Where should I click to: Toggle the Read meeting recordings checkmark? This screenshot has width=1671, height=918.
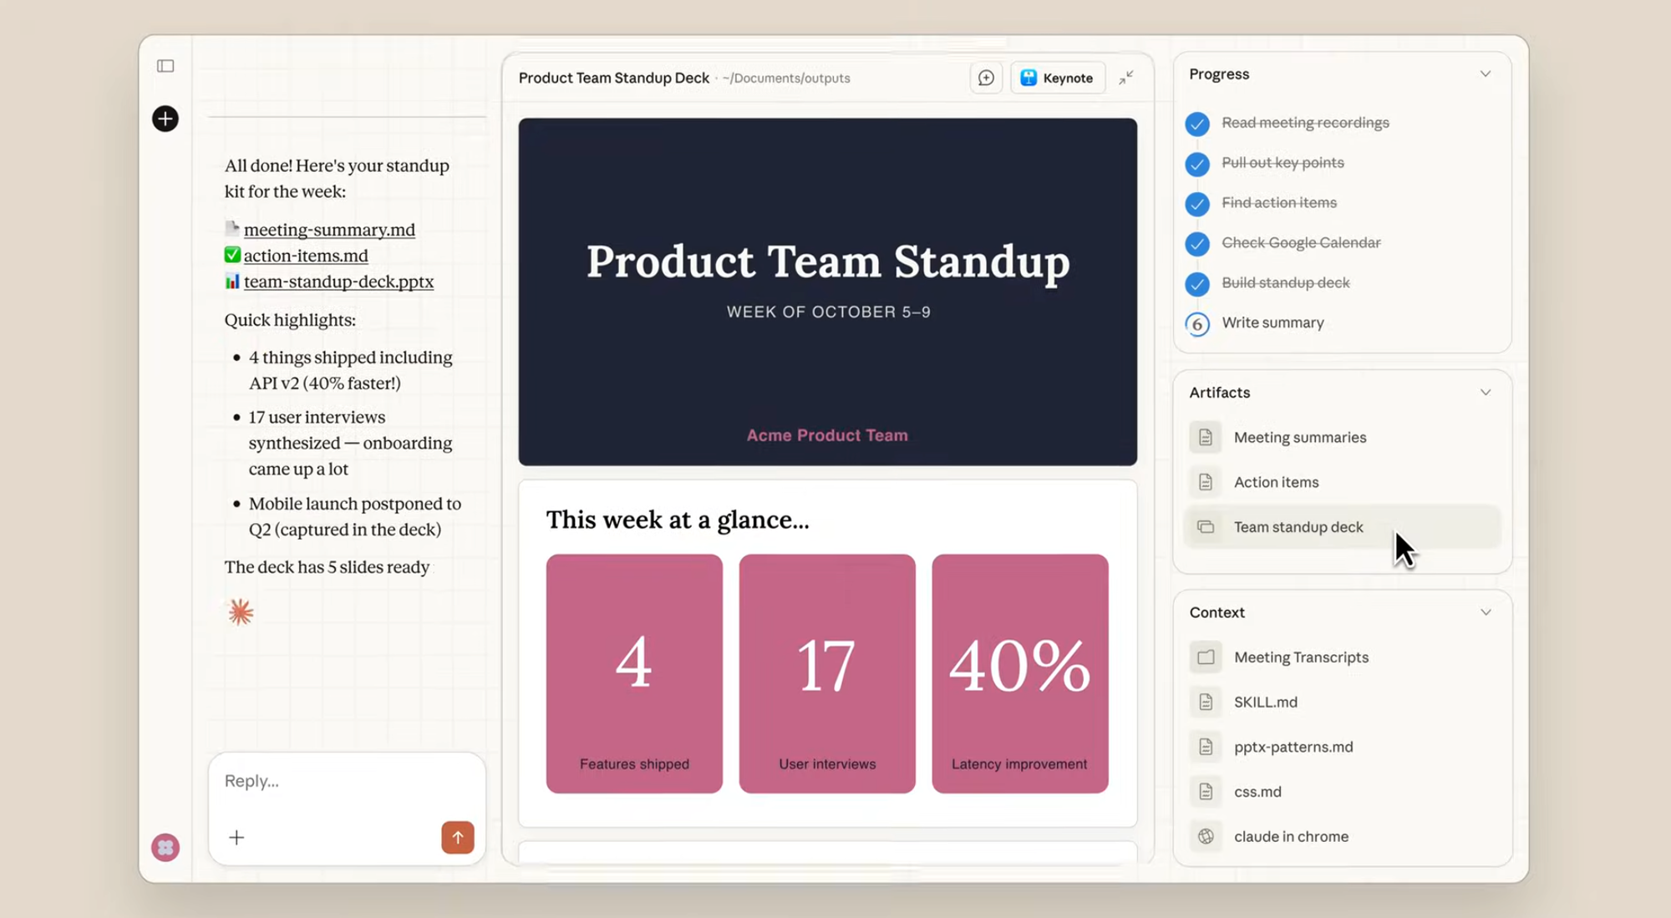tap(1197, 124)
